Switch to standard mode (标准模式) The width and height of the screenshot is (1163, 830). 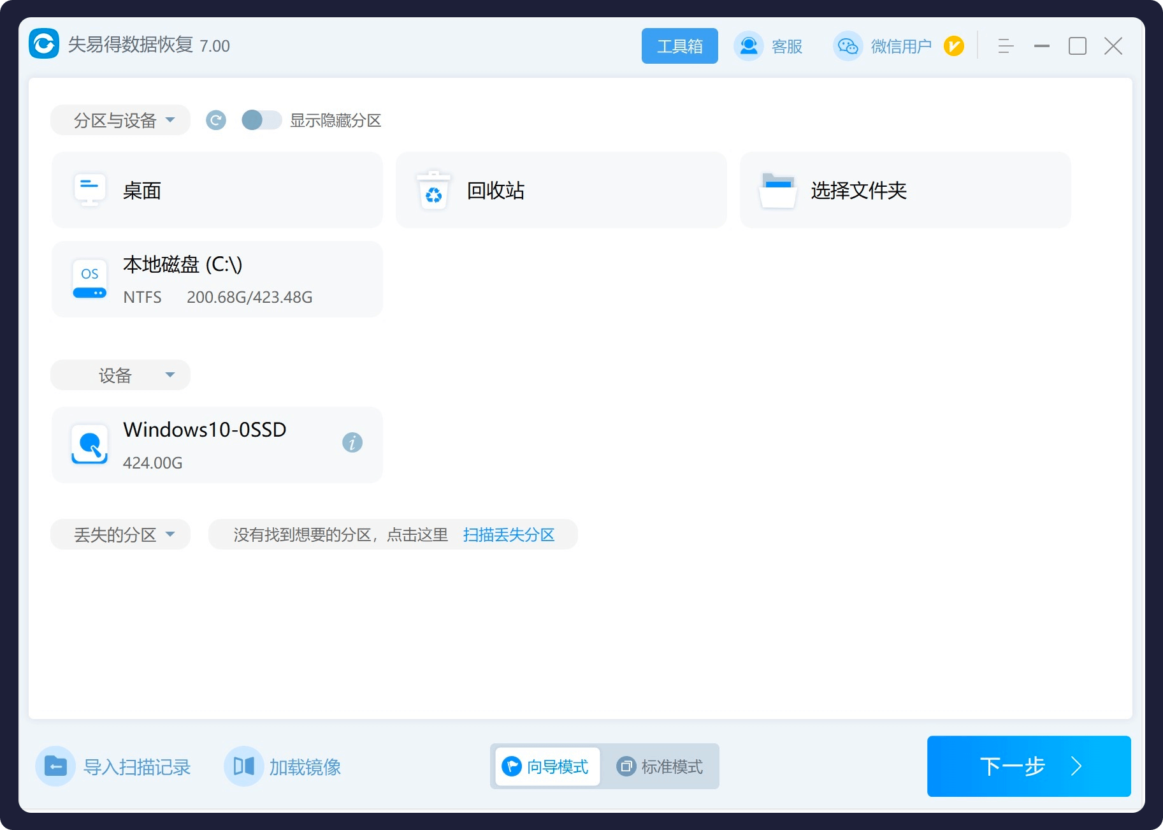pyautogui.click(x=661, y=766)
